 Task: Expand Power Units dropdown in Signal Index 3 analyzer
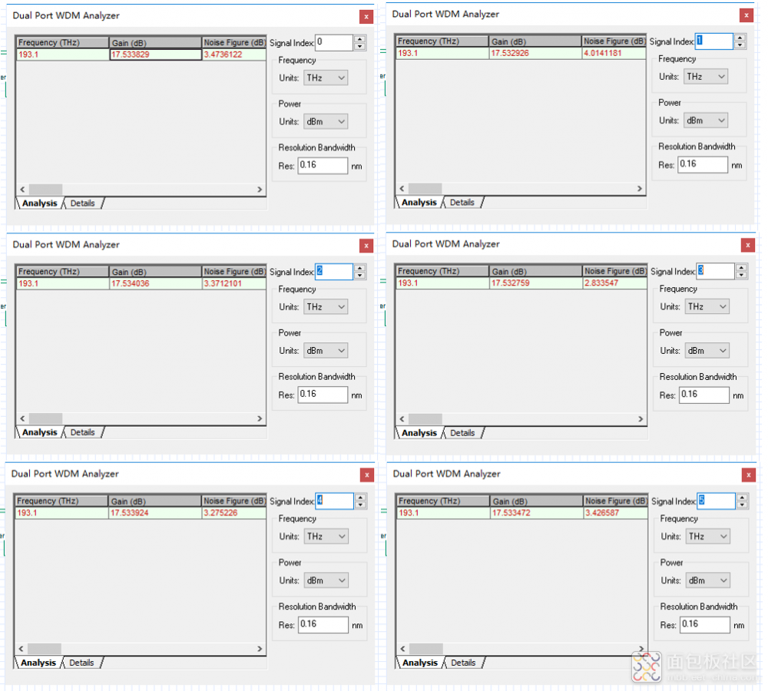(x=707, y=351)
